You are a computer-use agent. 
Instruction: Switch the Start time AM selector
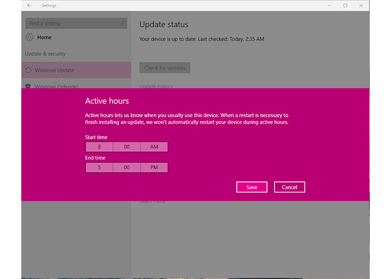click(154, 147)
